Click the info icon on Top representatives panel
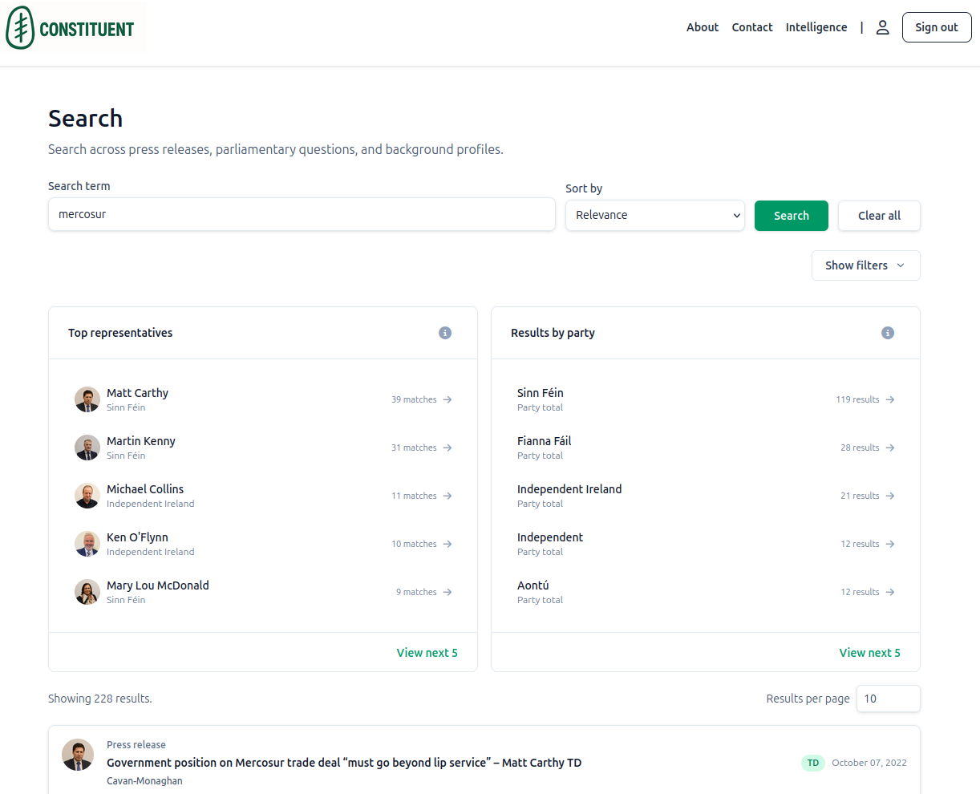Screen dimensions: 980x794 point(445,333)
